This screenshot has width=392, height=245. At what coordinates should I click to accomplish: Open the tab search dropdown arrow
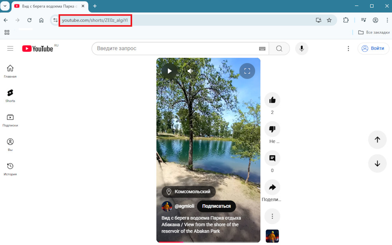click(5, 6)
